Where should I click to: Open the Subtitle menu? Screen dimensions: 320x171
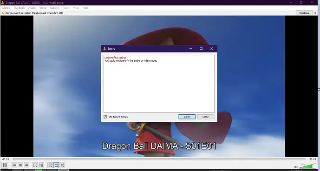pos(55,8)
